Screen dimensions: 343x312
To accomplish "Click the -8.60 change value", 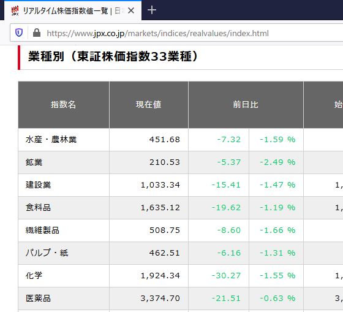I will pyautogui.click(x=229, y=230).
